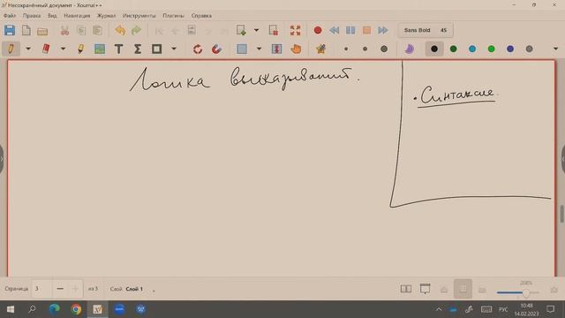Toggle presentation mode icon
Viewport: 565px width, 318px height.
coord(426,289)
